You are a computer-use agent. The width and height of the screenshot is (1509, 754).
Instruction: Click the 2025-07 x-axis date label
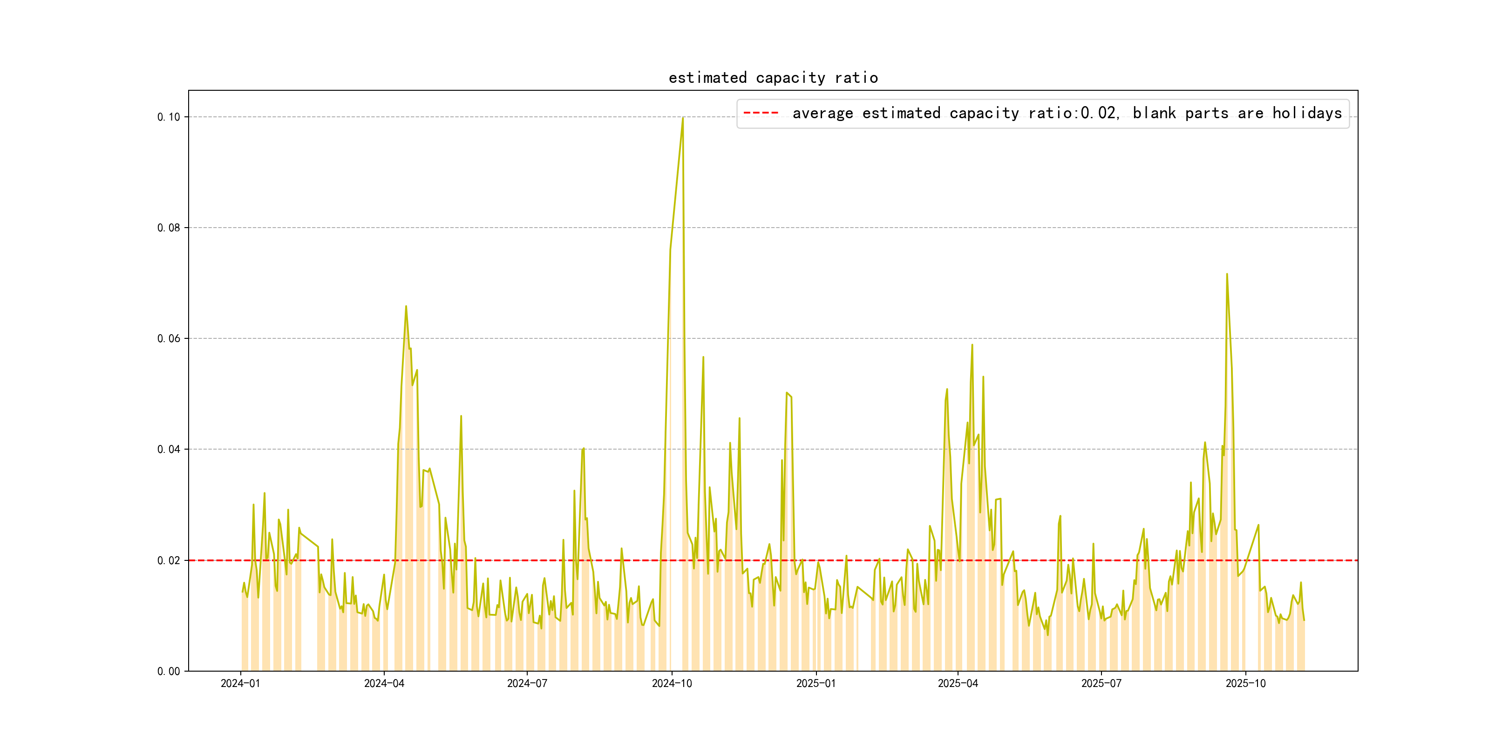1101,684
